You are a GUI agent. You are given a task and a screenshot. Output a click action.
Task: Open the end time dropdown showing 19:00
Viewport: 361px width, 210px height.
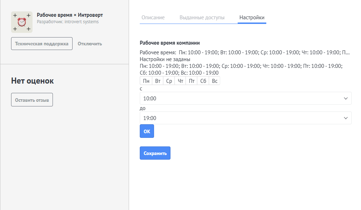(x=246, y=118)
